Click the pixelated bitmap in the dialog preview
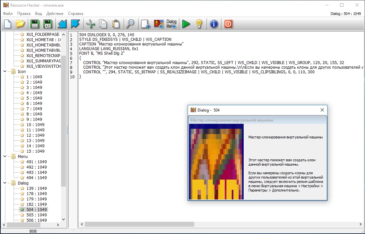The height and width of the screenshot is (234, 365). click(x=216, y=162)
